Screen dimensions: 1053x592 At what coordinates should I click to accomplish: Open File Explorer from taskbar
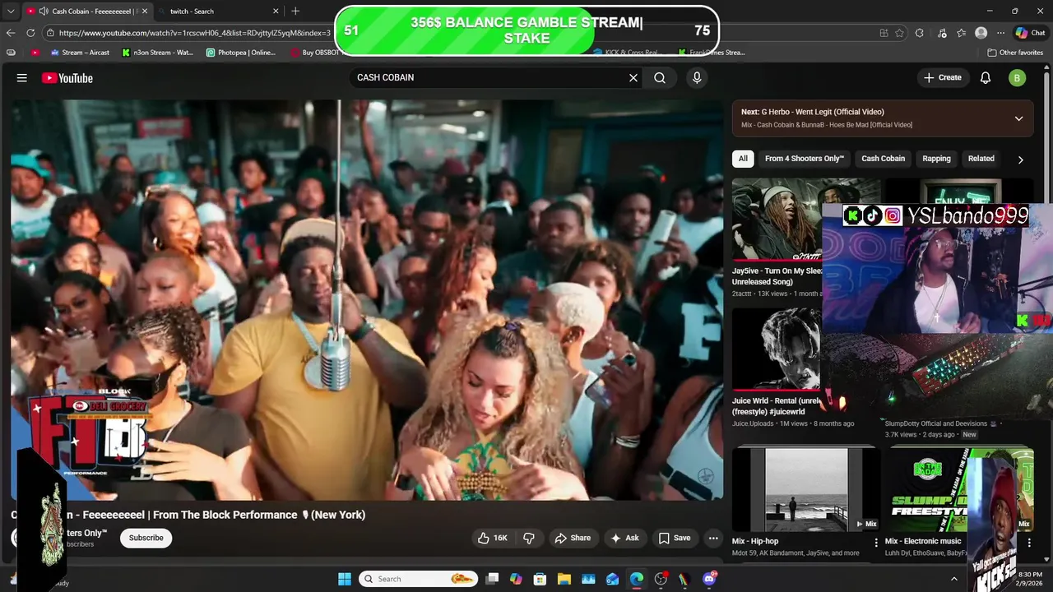tap(564, 579)
